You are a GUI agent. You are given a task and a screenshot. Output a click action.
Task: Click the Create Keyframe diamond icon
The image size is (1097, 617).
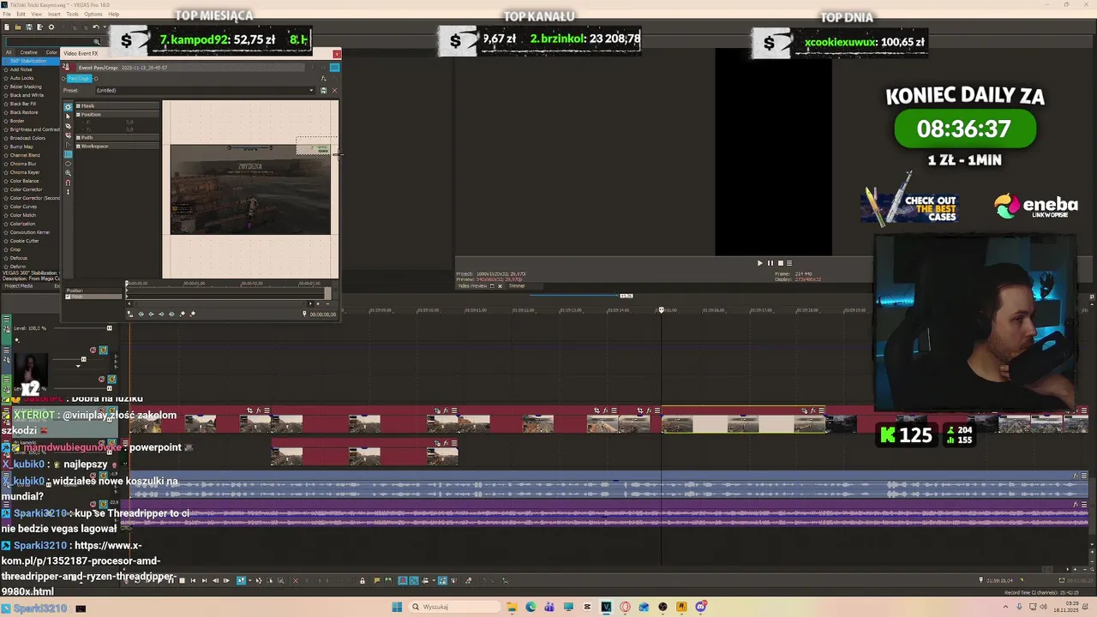[x=182, y=314]
